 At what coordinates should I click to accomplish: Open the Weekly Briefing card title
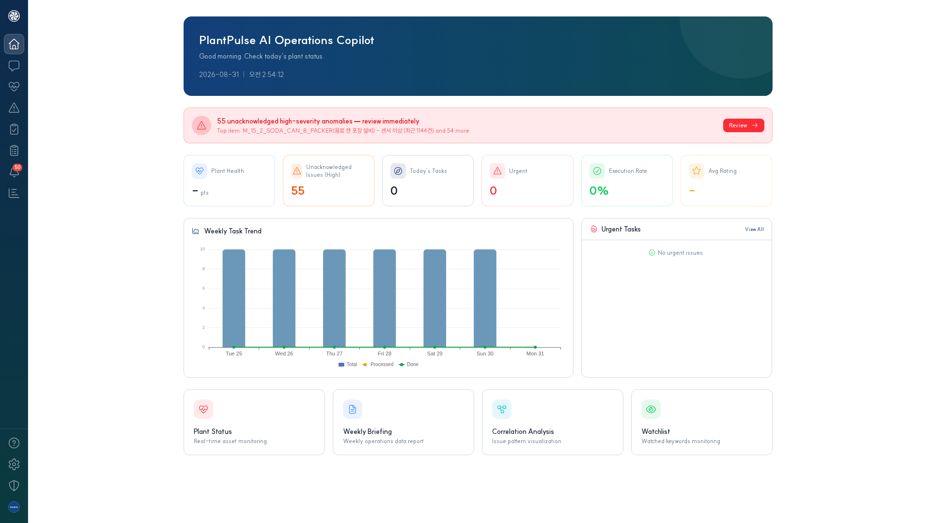[368, 431]
